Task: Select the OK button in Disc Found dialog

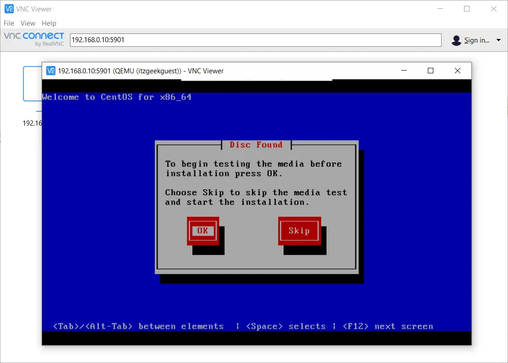Action: click(x=203, y=231)
